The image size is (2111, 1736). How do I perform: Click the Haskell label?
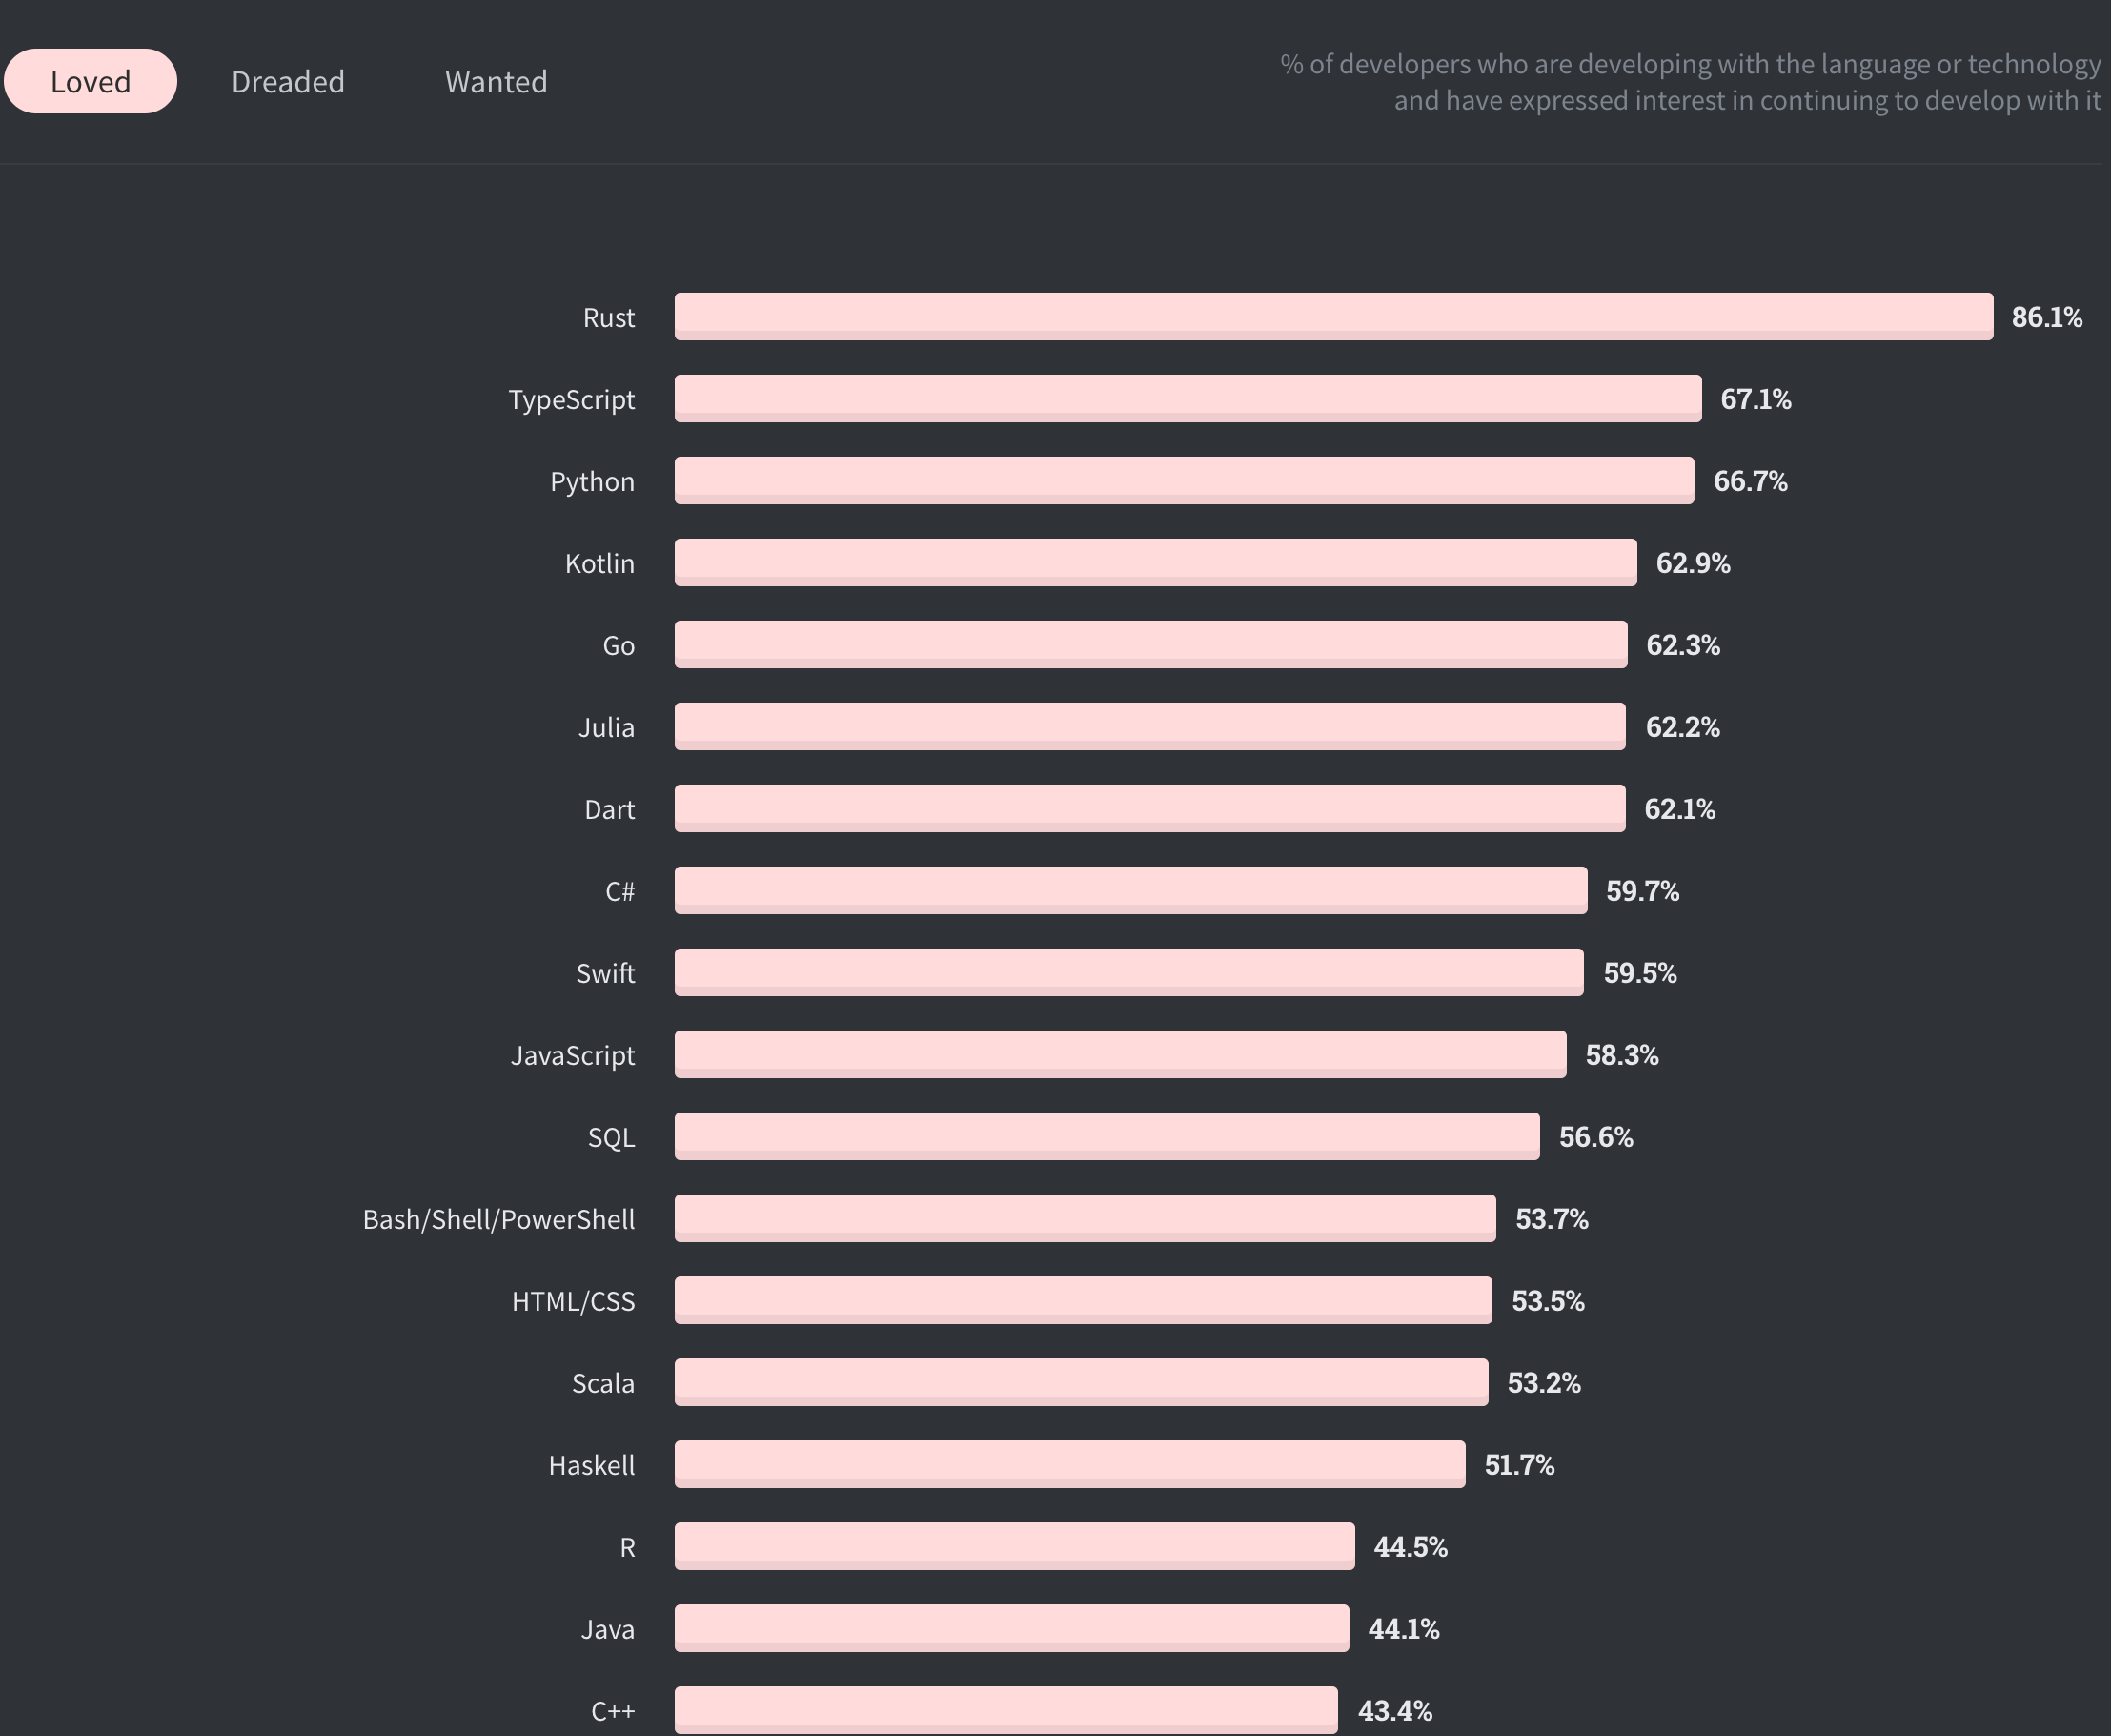click(590, 1465)
